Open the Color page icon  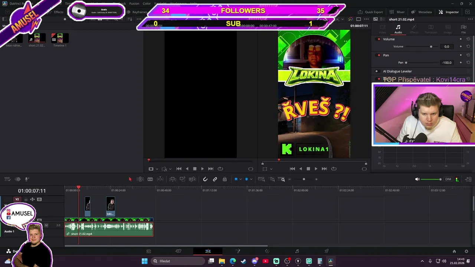267,251
